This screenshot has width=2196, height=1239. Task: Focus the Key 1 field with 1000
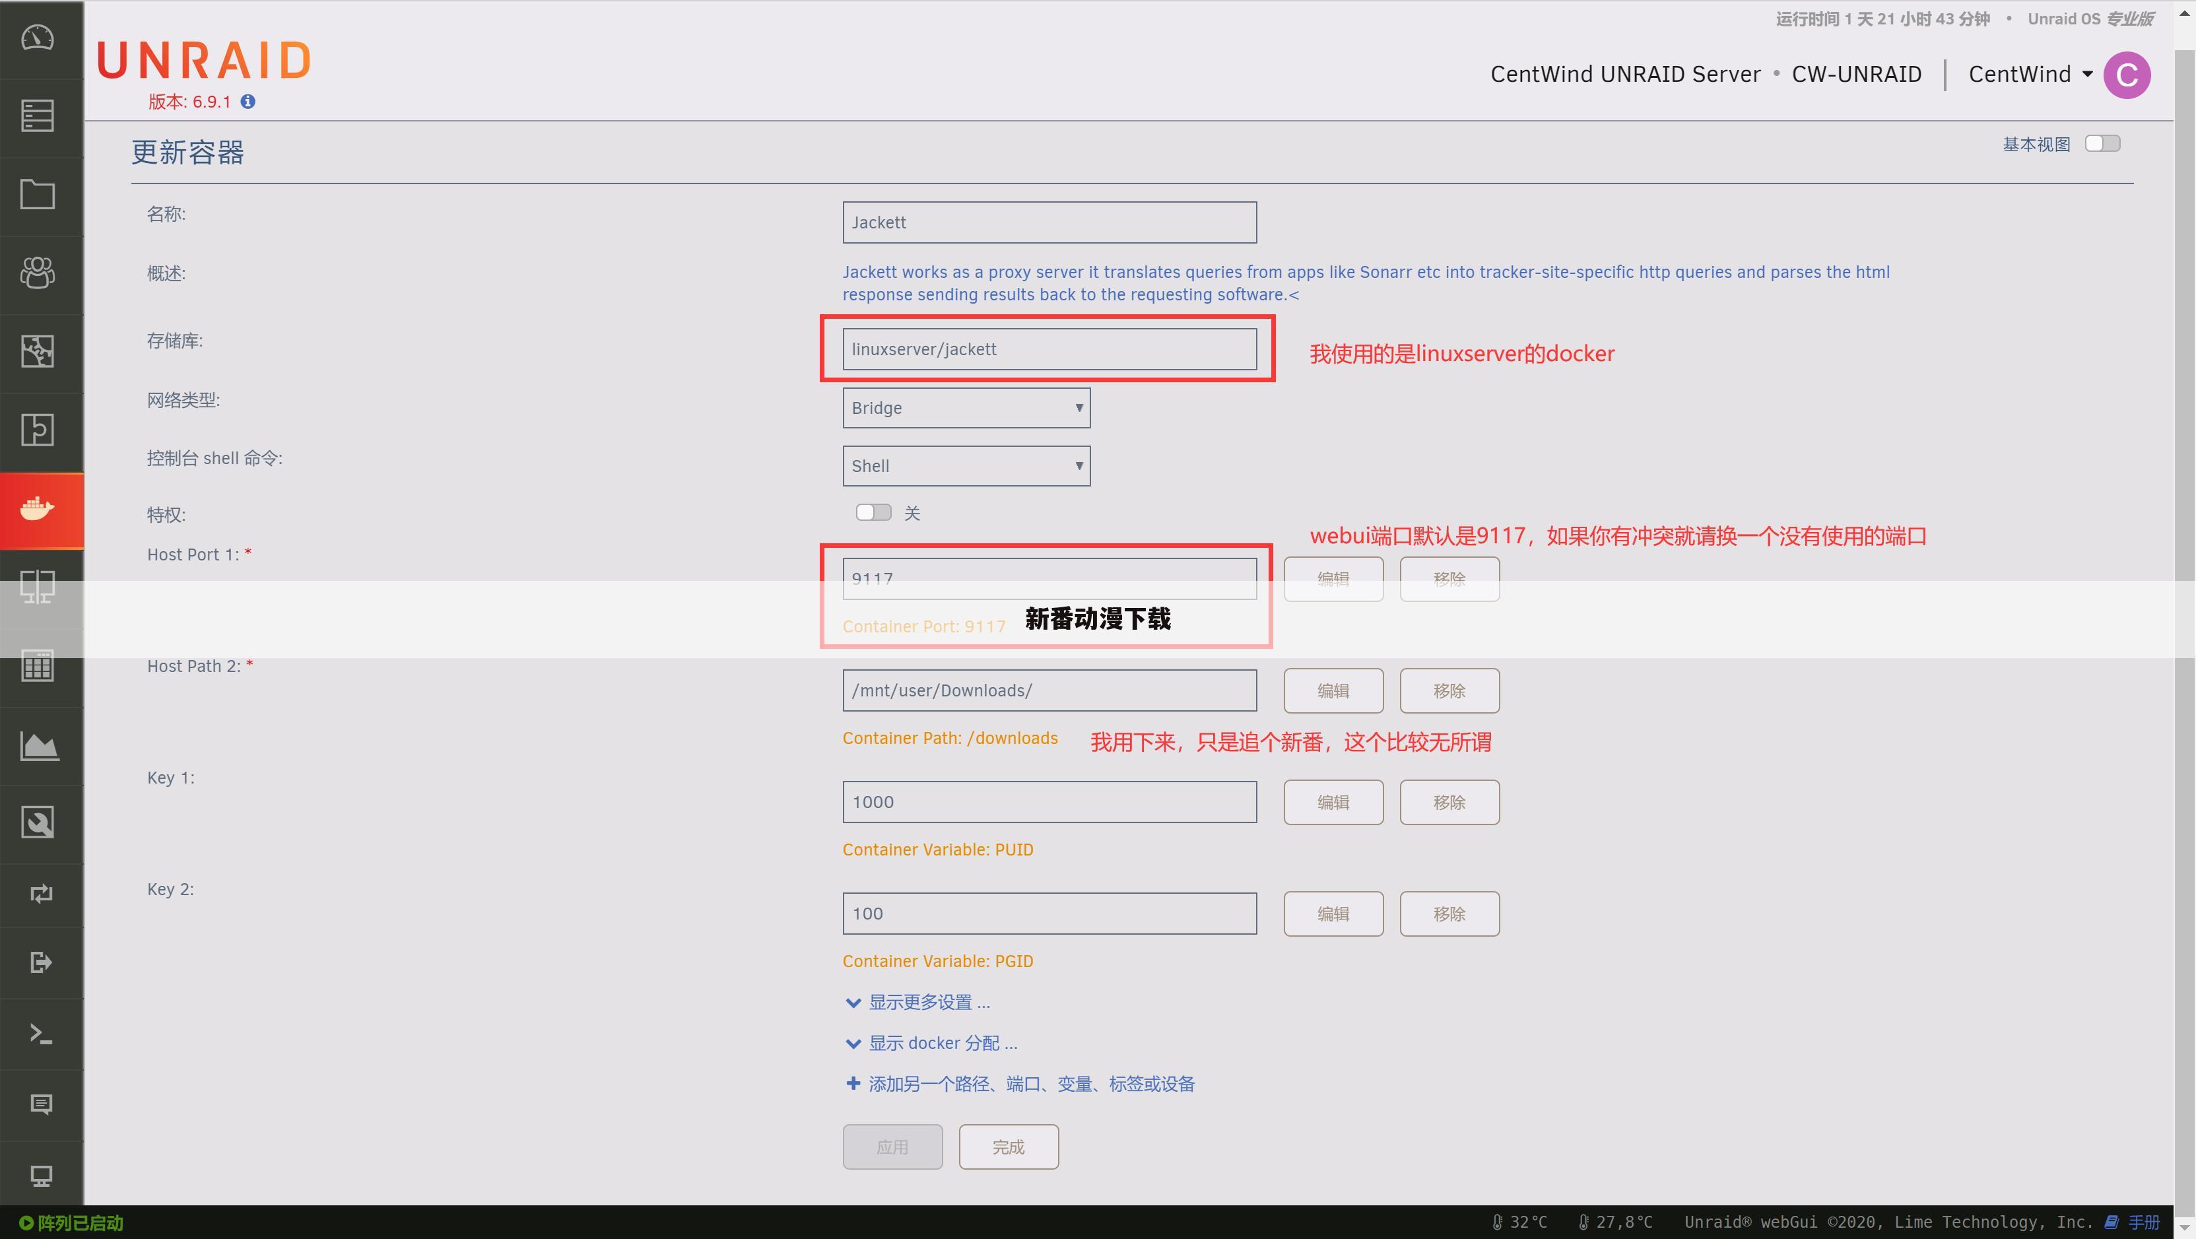[x=1049, y=803]
